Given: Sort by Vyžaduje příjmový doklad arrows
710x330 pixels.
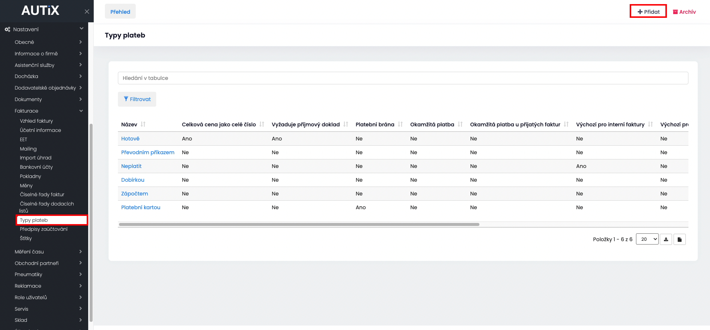Looking at the screenshot, I should click(346, 124).
